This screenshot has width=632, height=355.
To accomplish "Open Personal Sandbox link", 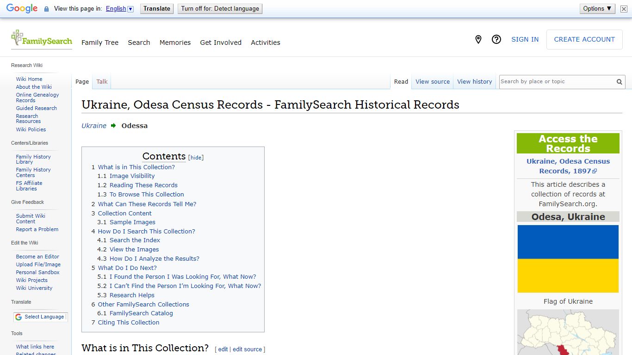I will (37, 272).
